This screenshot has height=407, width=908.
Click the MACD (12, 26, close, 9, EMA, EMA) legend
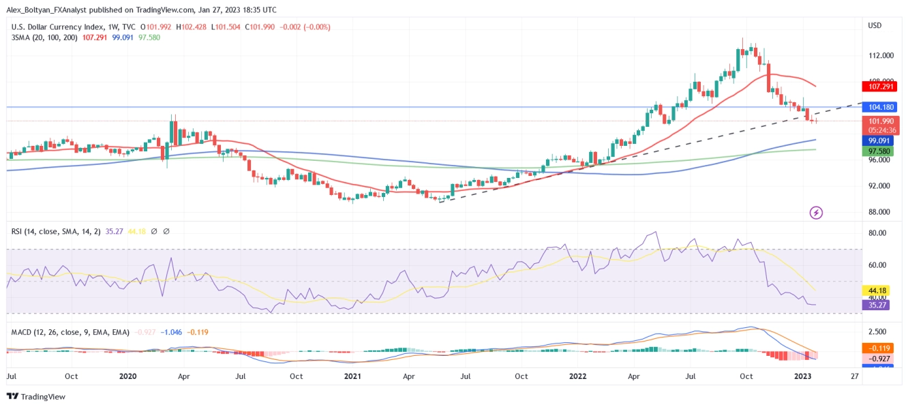(x=70, y=332)
